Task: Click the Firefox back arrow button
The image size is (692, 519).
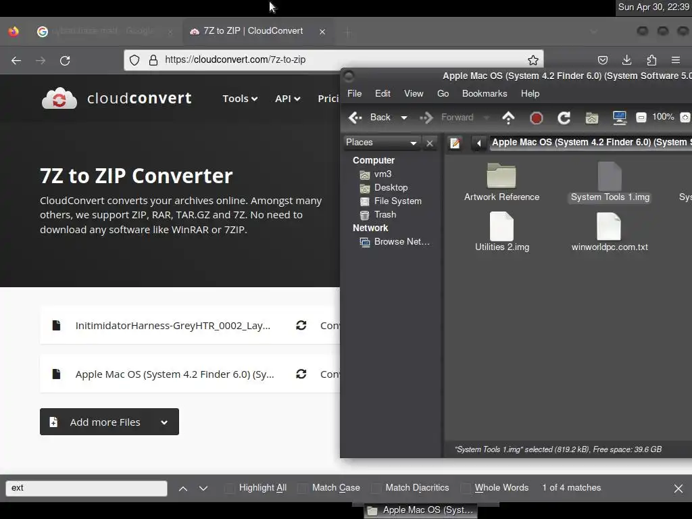Action: pyautogui.click(x=16, y=60)
